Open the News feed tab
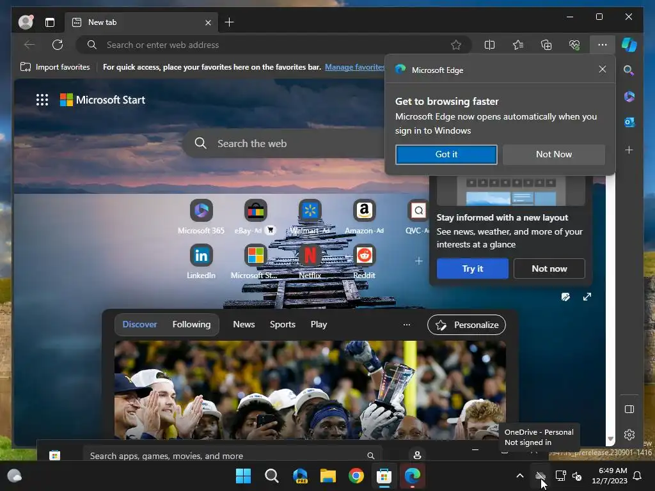 (x=244, y=324)
